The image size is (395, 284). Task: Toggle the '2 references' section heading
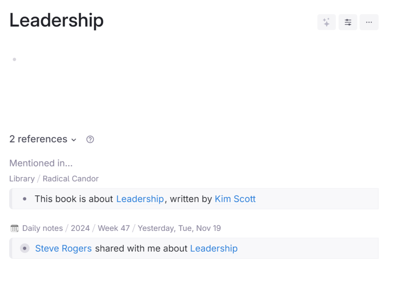[38, 139]
